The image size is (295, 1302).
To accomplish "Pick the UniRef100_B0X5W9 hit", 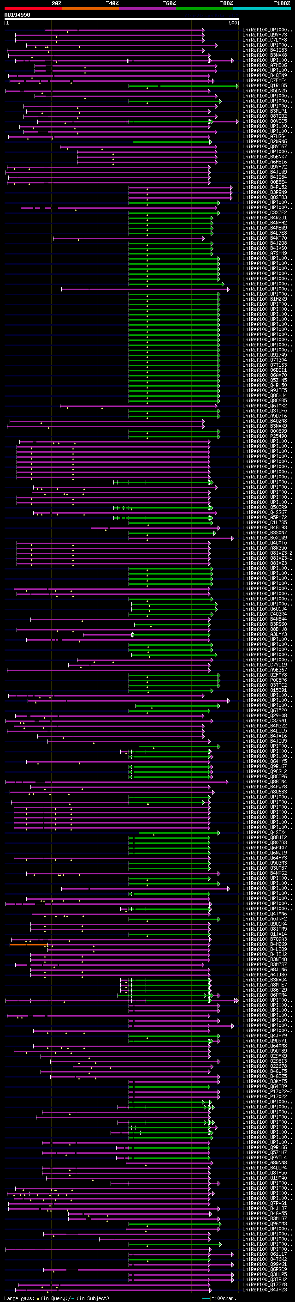I will (265, 538).
